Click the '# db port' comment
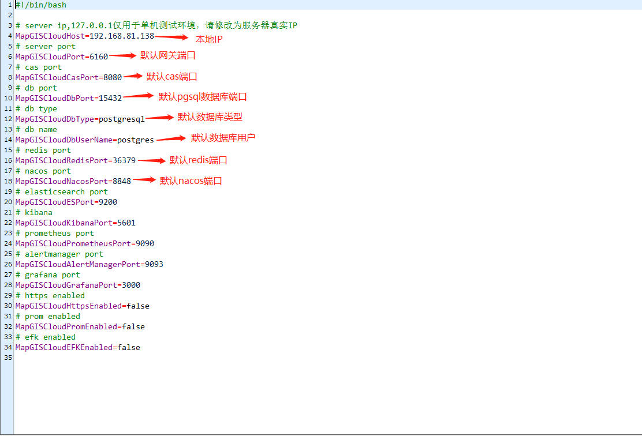Screen dimensions: 642x436 click(36, 88)
